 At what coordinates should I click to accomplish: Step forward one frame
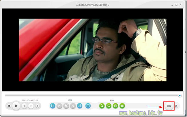[31, 106]
